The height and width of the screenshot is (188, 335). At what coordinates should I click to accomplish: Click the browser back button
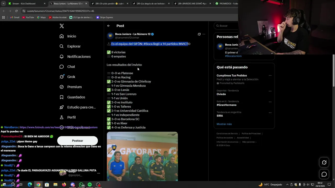[4, 11]
